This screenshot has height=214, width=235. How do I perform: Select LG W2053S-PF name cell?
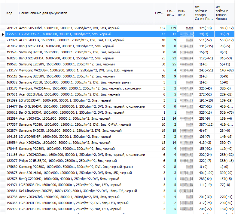(86, 100)
